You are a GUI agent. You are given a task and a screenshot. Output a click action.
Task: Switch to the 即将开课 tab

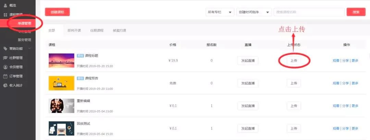[x=74, y=30]
